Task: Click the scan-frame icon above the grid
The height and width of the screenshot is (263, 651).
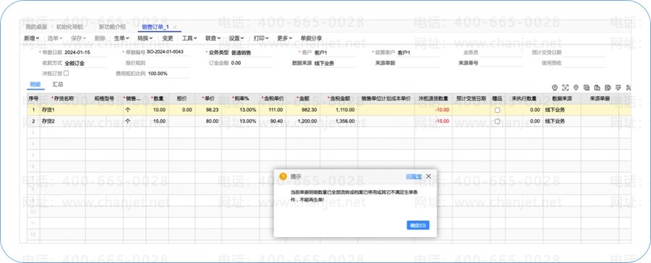Action: point(565,87)
